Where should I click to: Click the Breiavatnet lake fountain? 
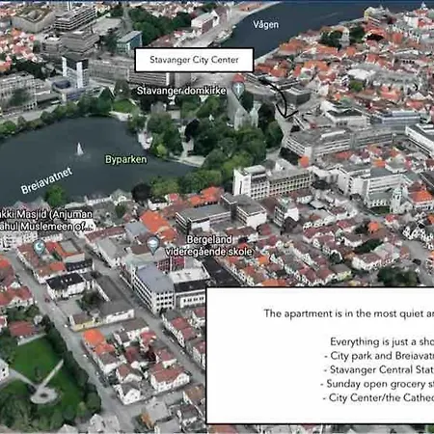79,149
